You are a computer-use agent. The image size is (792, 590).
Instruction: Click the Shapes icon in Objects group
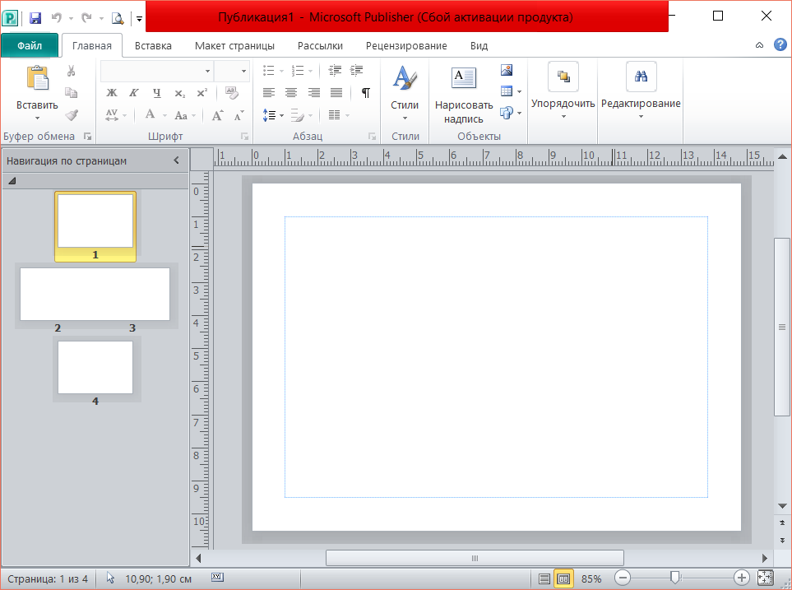click(507, 113)
